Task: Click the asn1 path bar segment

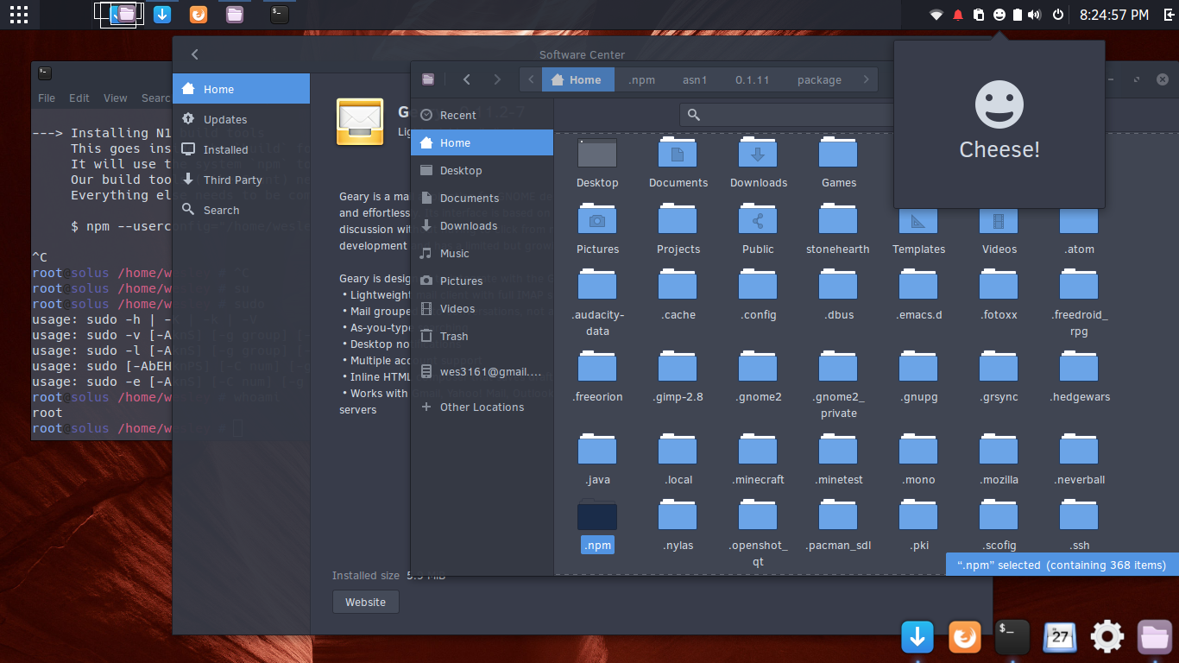Action: click(x=695, y=79)
